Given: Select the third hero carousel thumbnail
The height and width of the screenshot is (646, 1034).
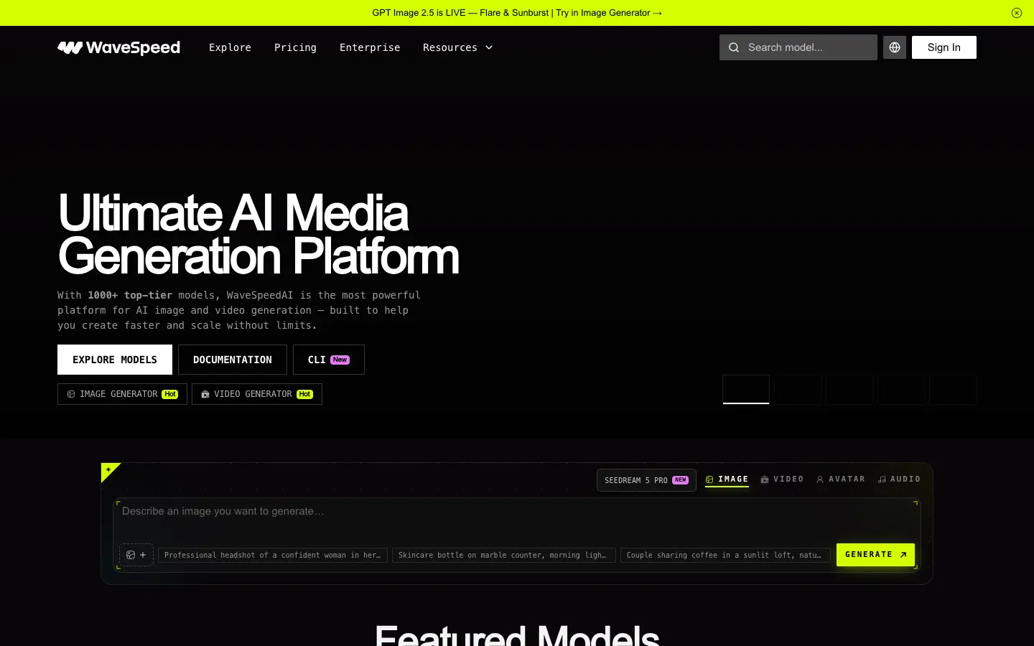Looking at the screenshot, I should click(849, 389).
